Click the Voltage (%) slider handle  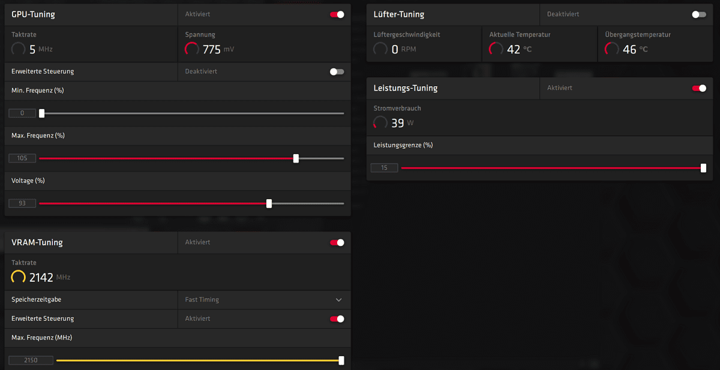269,203
